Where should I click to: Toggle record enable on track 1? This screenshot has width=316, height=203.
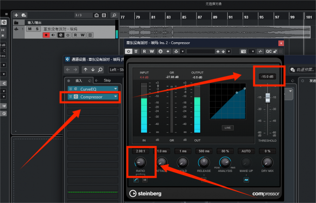46,35
